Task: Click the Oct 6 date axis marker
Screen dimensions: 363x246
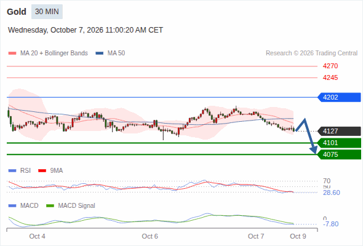Action: 150,236
